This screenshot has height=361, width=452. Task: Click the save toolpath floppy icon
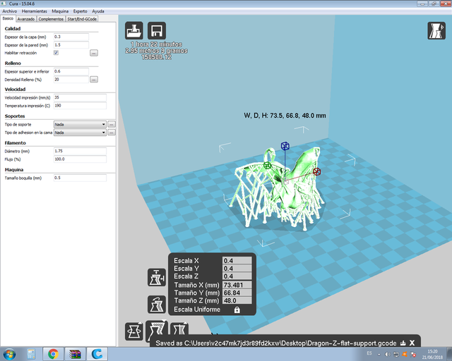[x=157, y=30]
